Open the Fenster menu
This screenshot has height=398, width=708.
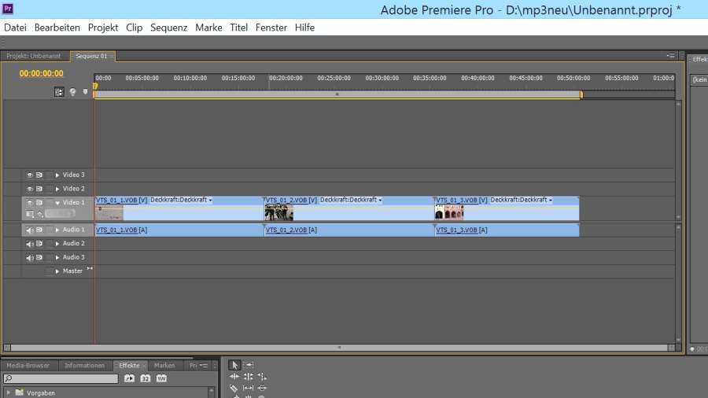click(x=271, y=28)
